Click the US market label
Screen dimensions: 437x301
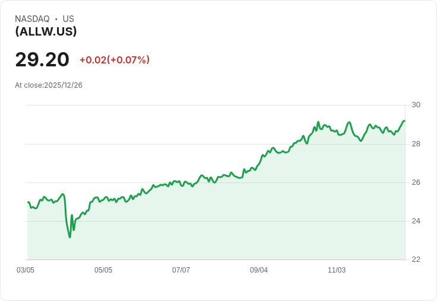point(68,19)
